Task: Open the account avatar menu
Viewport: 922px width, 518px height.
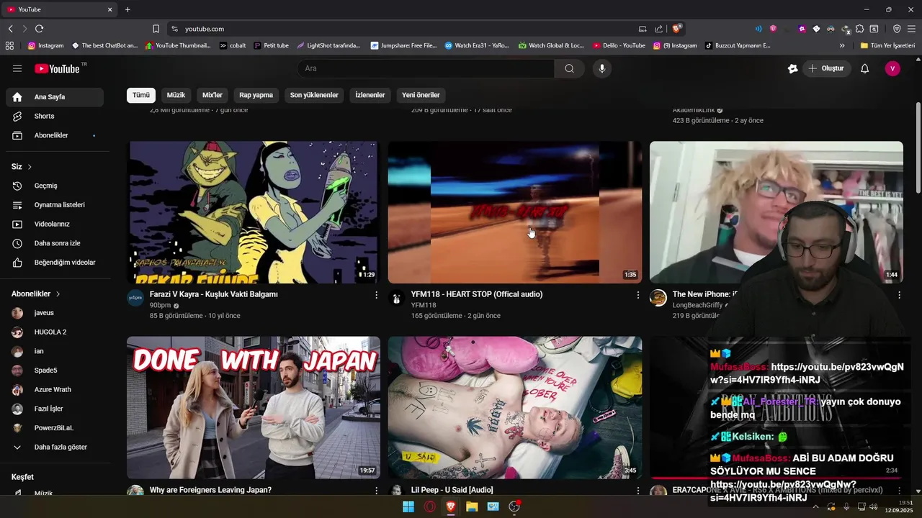Action: (x=892, y=68)
